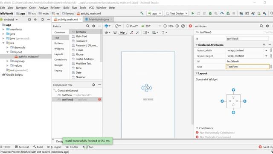
Task: Minimize the Palette panel
Action: coord(99,26)
